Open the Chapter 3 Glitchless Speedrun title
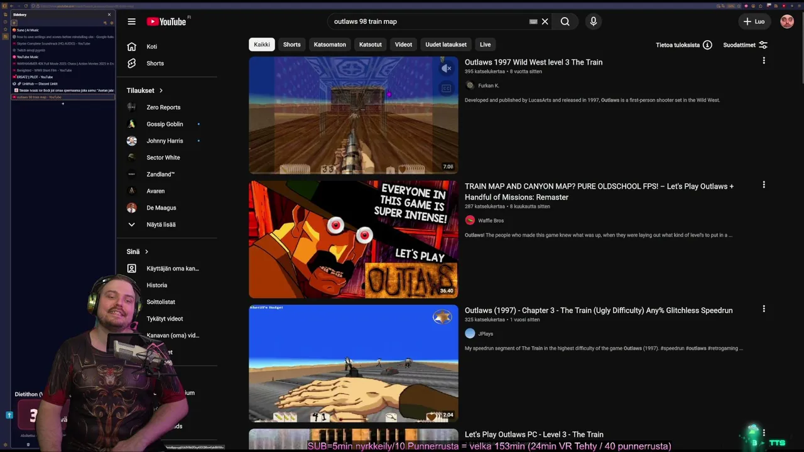Screen dimensions: 804x452 click(x=599, y=310)
